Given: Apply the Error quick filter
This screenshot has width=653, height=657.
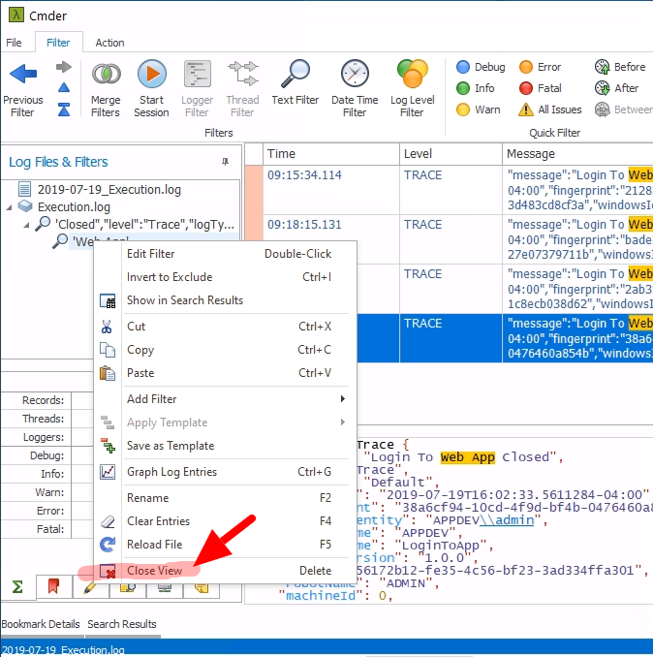Looking at the screenshot, I should click(x=540, y=67).
